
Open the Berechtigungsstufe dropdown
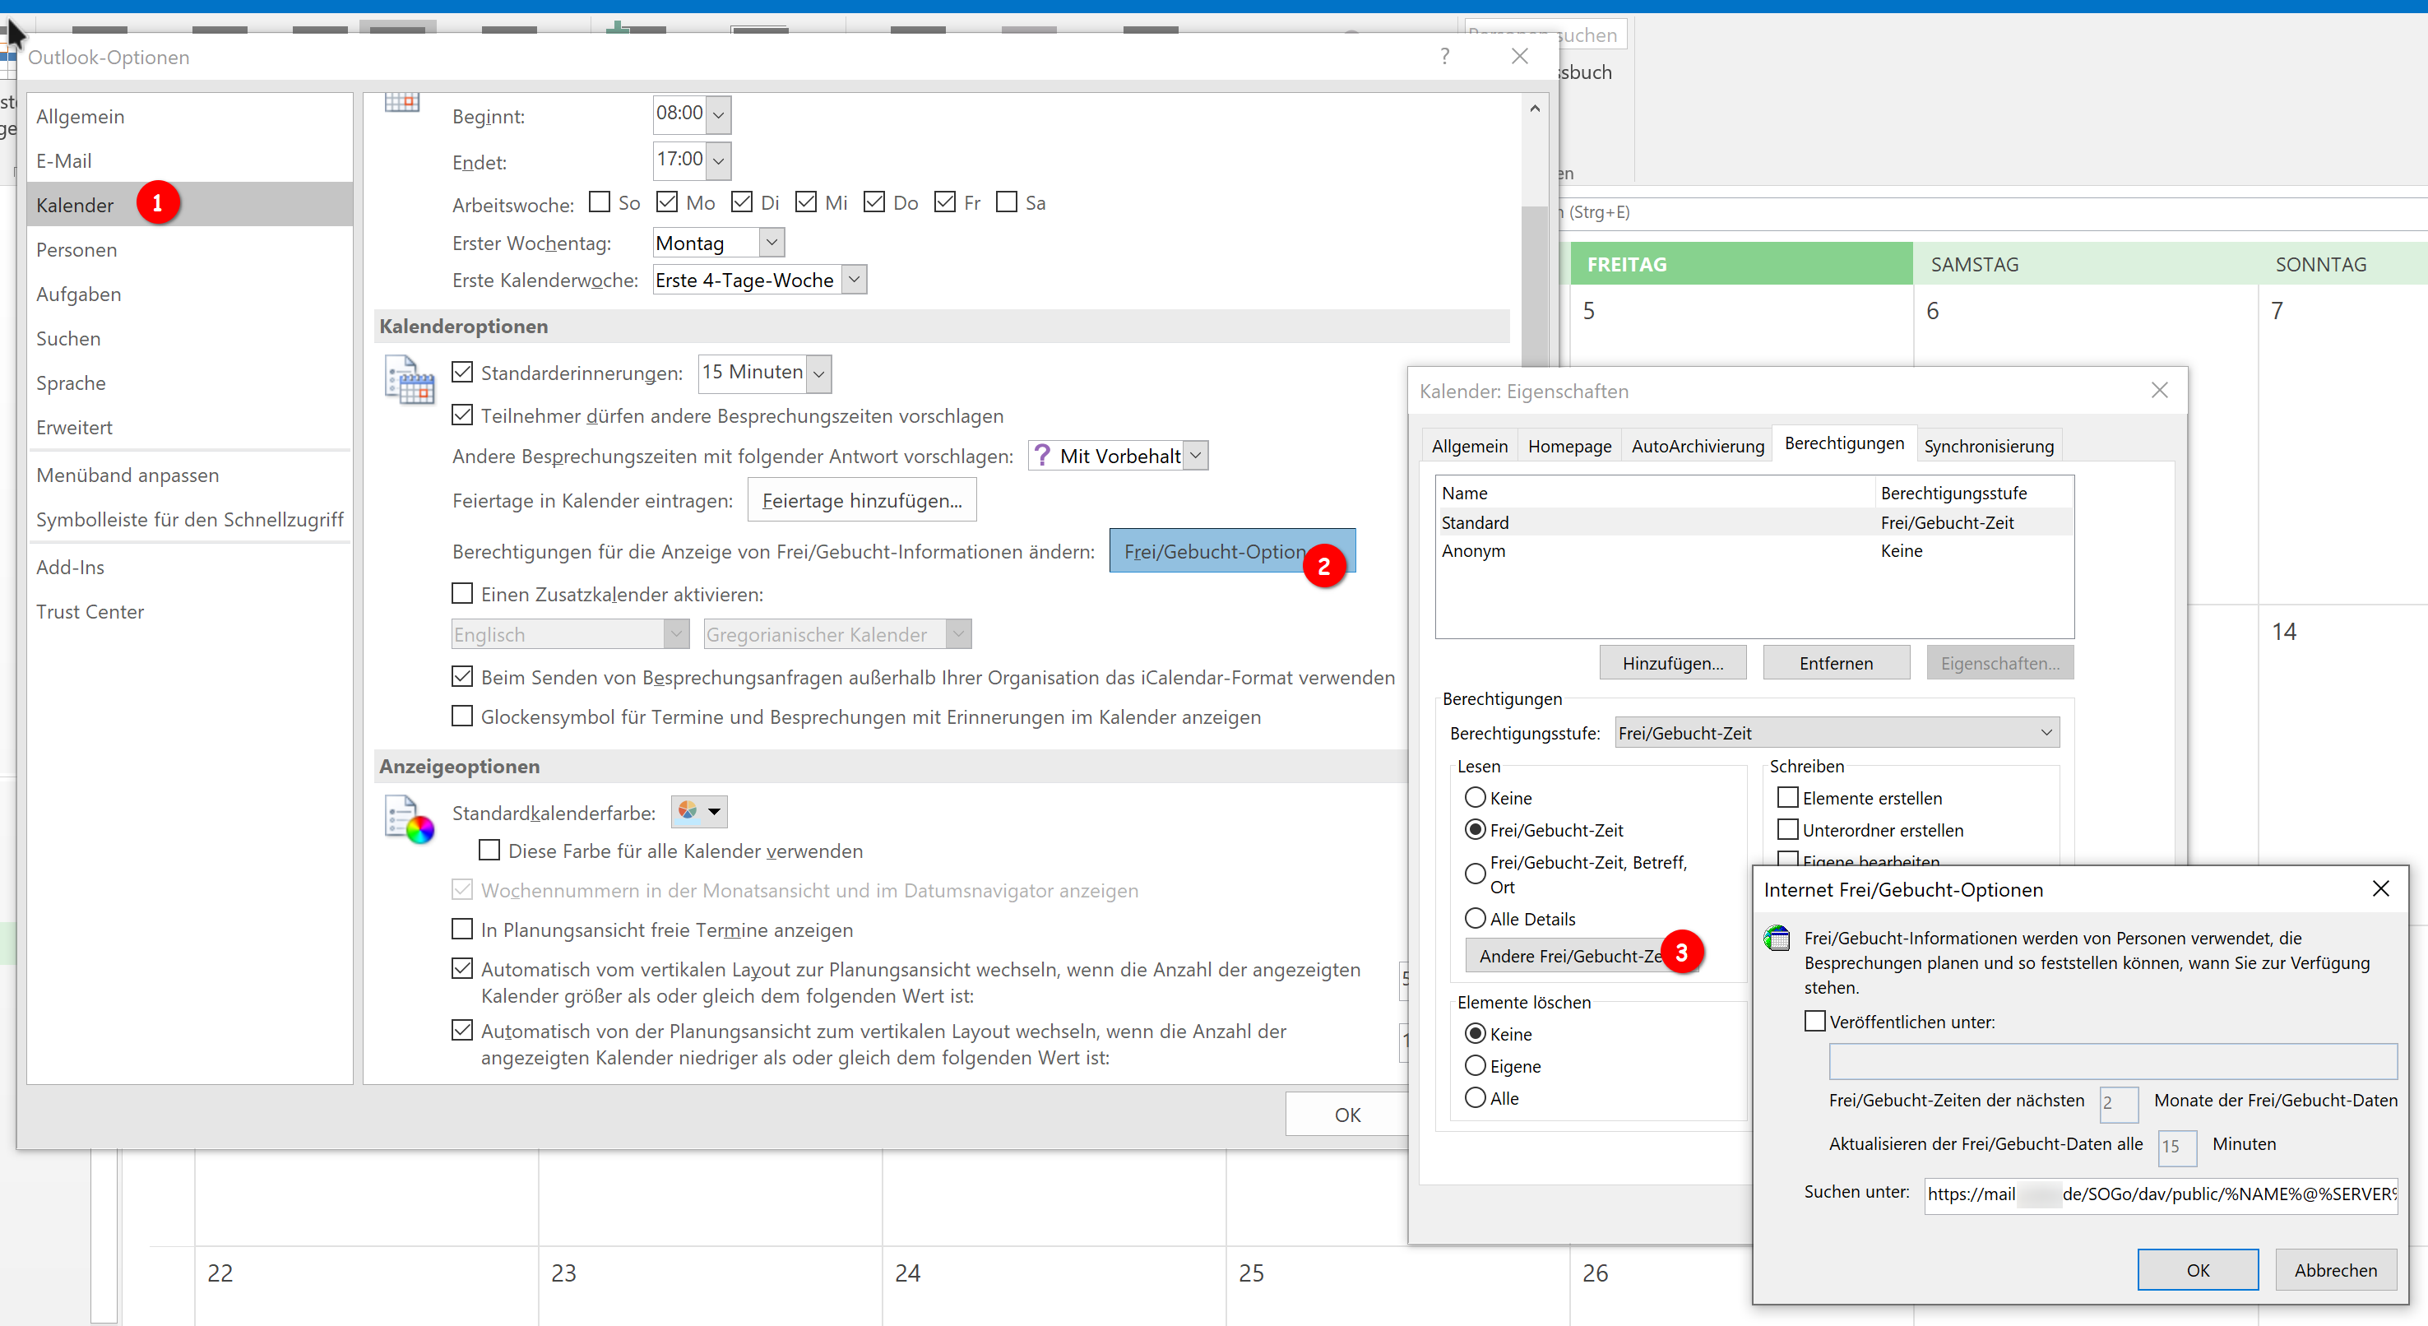click(x=1837, y=732)
